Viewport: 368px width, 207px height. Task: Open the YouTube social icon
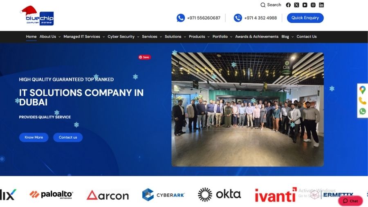[305, 5]
